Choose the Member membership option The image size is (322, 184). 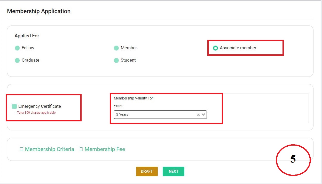[x=116, y=48]
